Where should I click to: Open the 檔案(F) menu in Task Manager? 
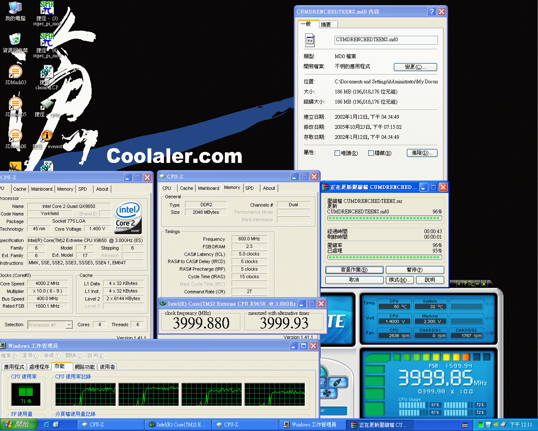coord(9,356)
